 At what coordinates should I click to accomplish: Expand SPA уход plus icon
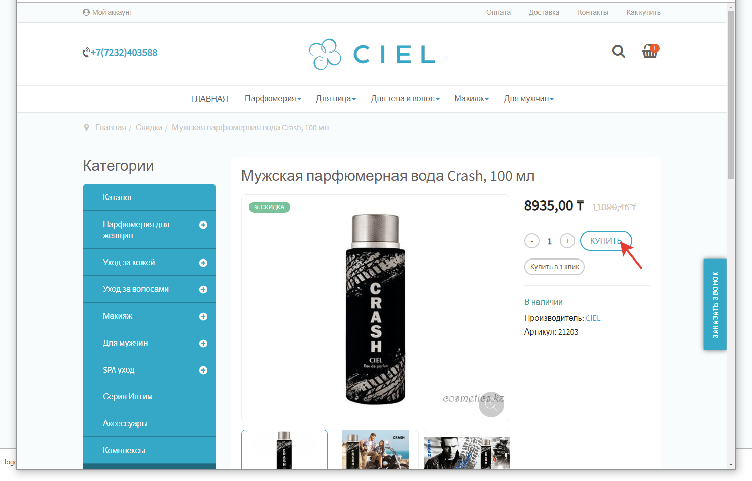coord(203,370)
